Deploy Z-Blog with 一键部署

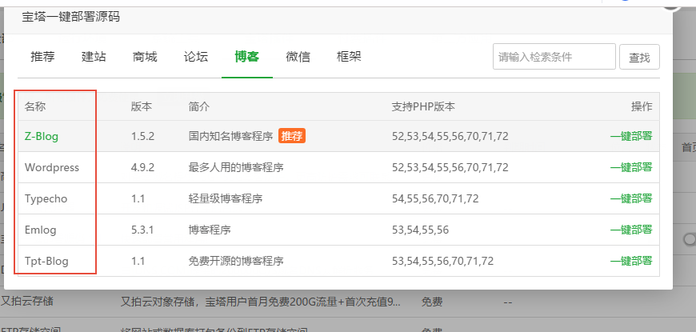pos(630,136)
